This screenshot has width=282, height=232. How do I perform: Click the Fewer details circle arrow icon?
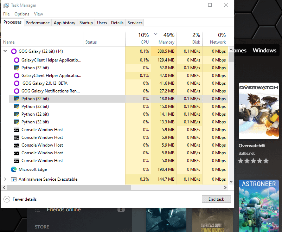(7, 199)
